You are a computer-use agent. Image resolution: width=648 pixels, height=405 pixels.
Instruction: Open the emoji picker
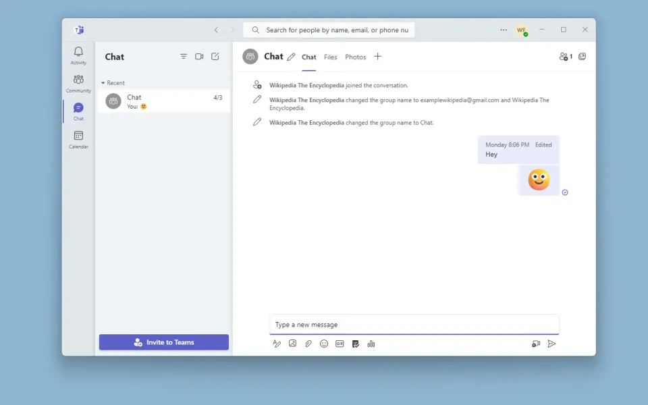tap(324, 344)
